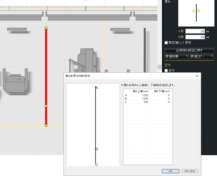This screenshot has height=176, width=217.
Task: Click vertex C in the wall preview
Action: click(x=96, y=165)
